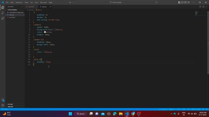The width and height of the screenshot is (209, 117).
Task: Open the notifications bell in status bar
Action: (206, 109)
